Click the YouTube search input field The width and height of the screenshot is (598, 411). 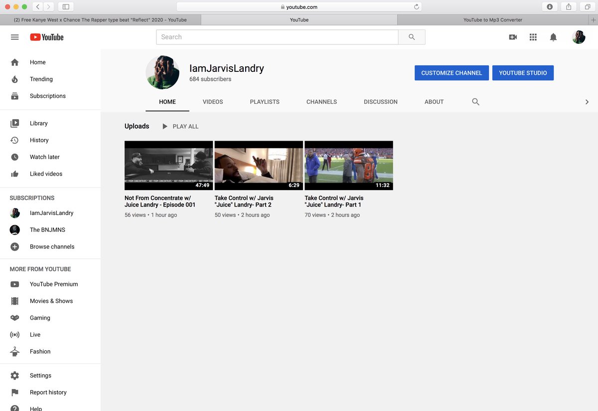tap(277, 37)
